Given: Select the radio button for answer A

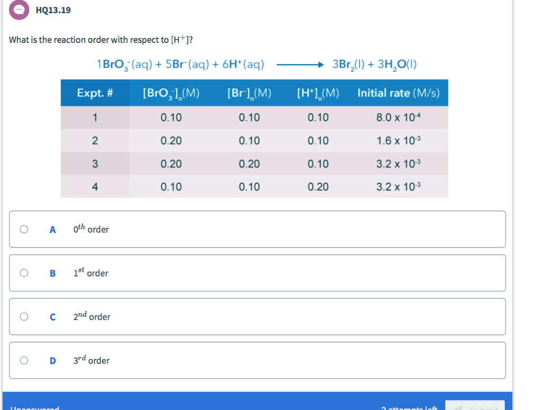Looking at the screenshot, I should [x=24, y=229].
